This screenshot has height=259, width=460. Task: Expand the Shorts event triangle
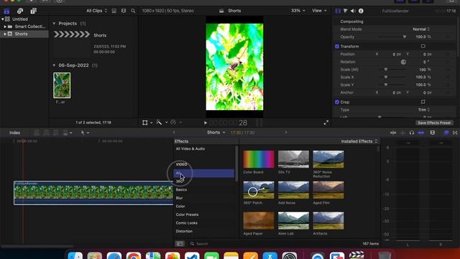click(5, 34)
